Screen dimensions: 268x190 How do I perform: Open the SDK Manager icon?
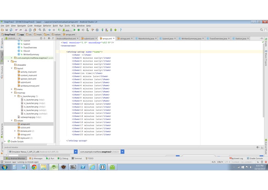point(111,30)
